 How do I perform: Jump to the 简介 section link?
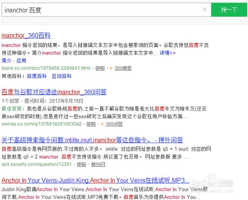(x=7, y=61)
